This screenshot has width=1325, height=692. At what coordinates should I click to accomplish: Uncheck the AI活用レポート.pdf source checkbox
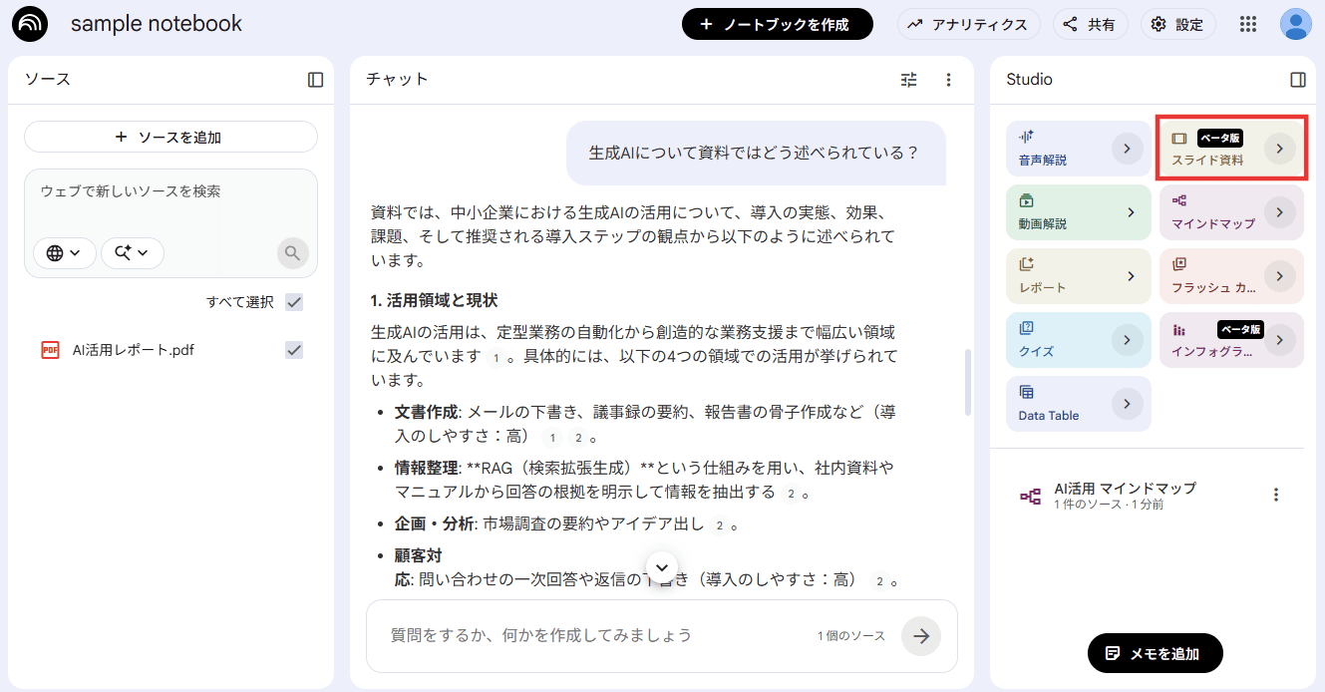294,350
